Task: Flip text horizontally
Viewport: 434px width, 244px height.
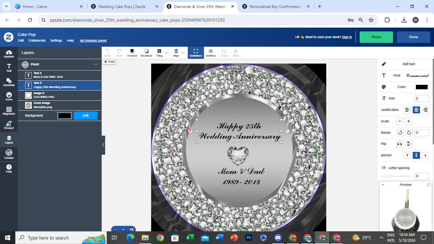Action: 400,144
